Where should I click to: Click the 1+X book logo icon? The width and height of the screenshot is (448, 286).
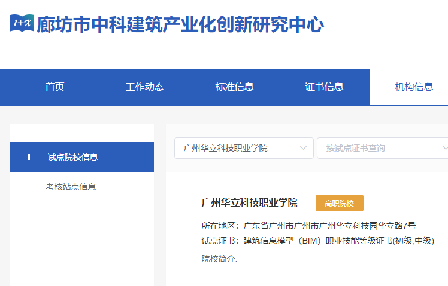22,24
